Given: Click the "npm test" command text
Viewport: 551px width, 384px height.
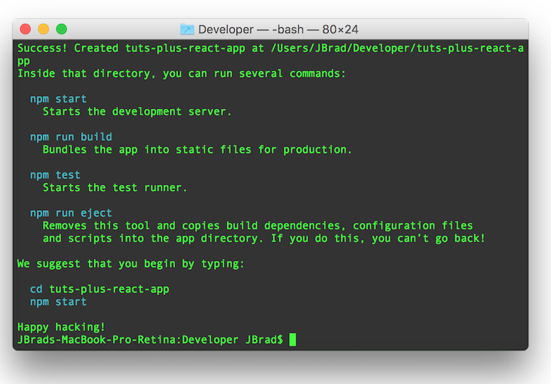Looking at the screenshot, I should [55, 175].
